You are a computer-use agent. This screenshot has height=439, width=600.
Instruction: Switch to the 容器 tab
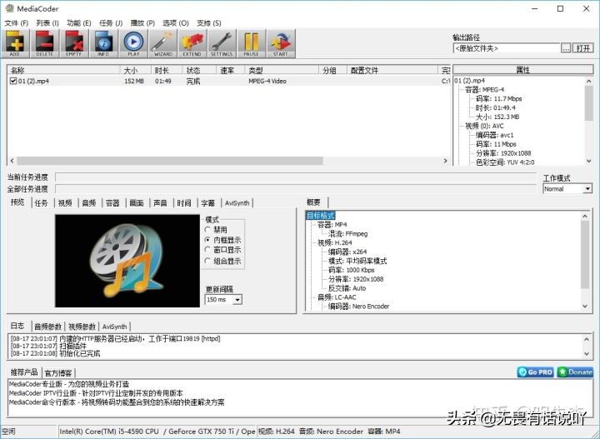(112, 203)
